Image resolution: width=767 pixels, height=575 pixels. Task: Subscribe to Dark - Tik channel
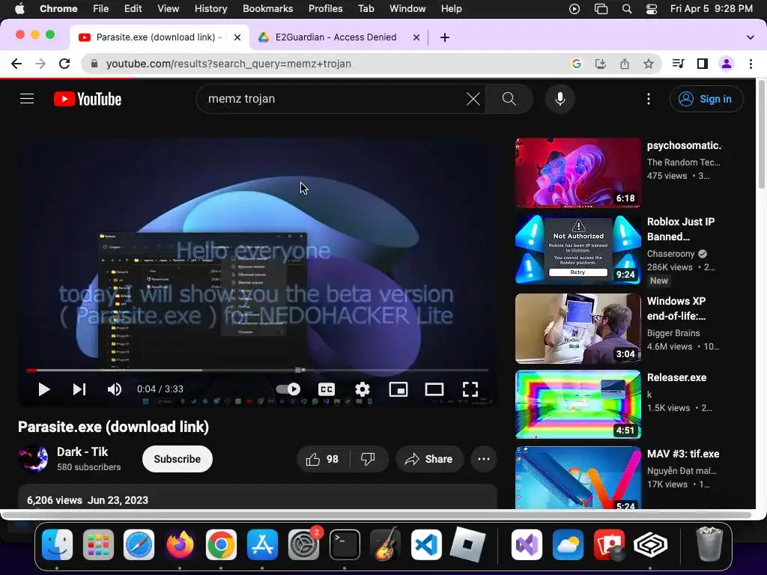(177, 459)
